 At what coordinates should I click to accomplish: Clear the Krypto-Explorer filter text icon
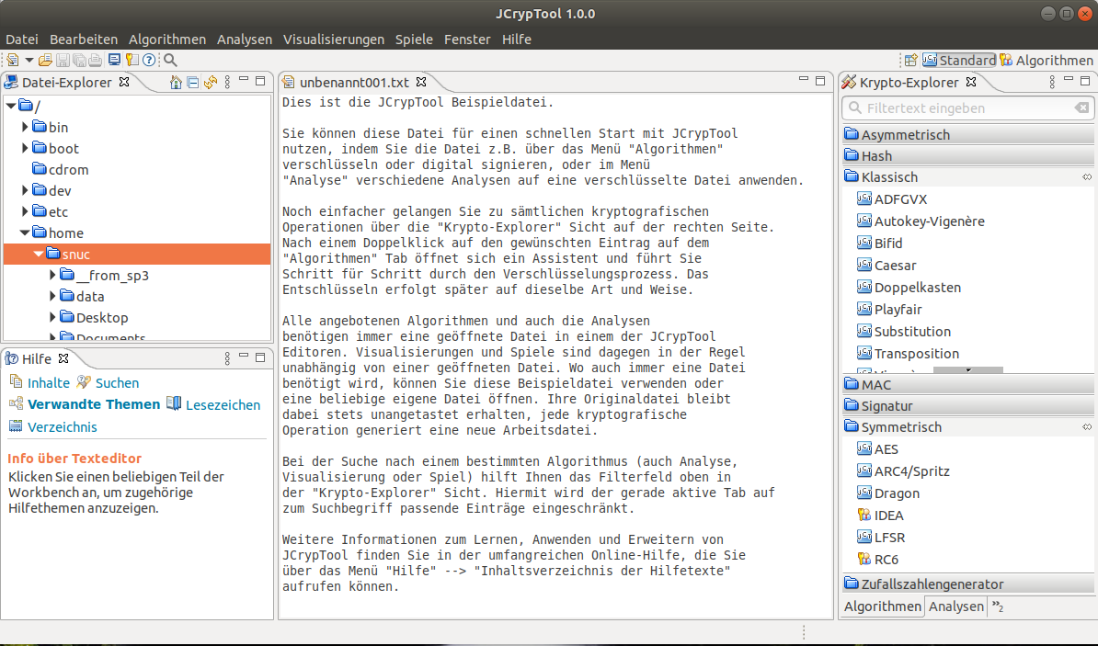(1081, 108)
